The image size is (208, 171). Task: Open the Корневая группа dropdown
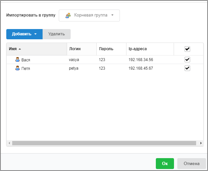tap(89, 16)
